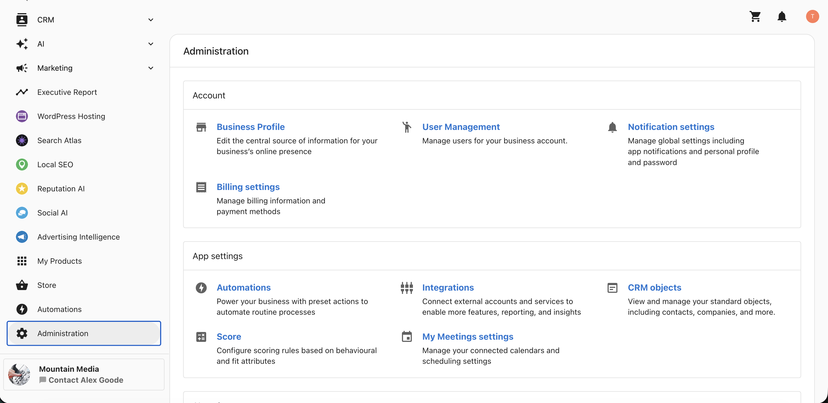Open the notifications bell in header
Image resolution: width=828 pixels, height=403 pixels.
(x=782, y=16)
